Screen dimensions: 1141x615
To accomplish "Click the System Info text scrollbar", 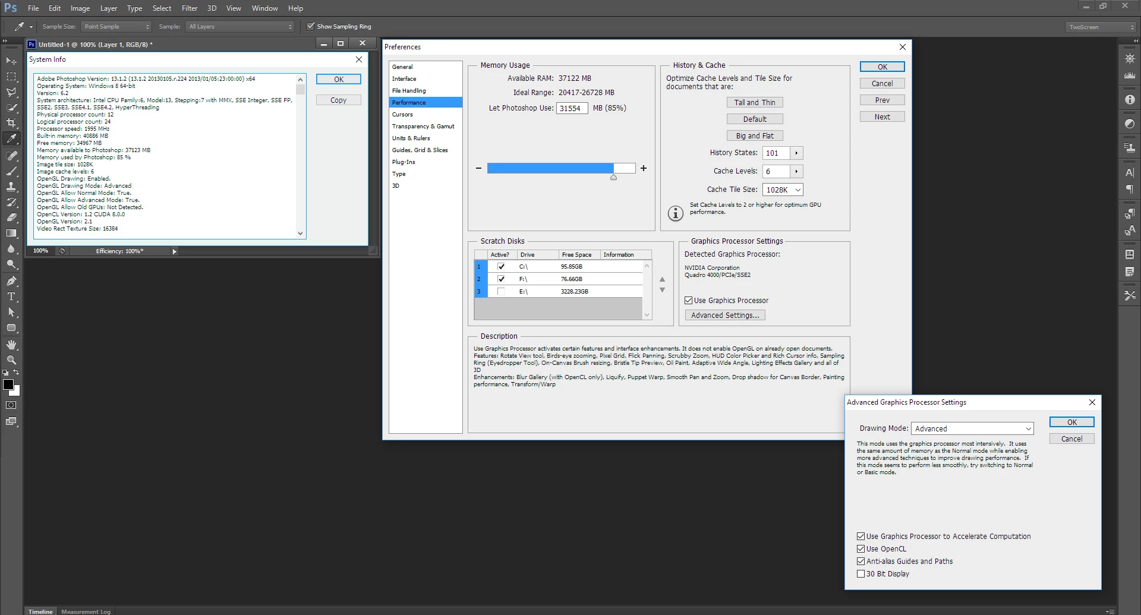I will (x=300, y=157).
